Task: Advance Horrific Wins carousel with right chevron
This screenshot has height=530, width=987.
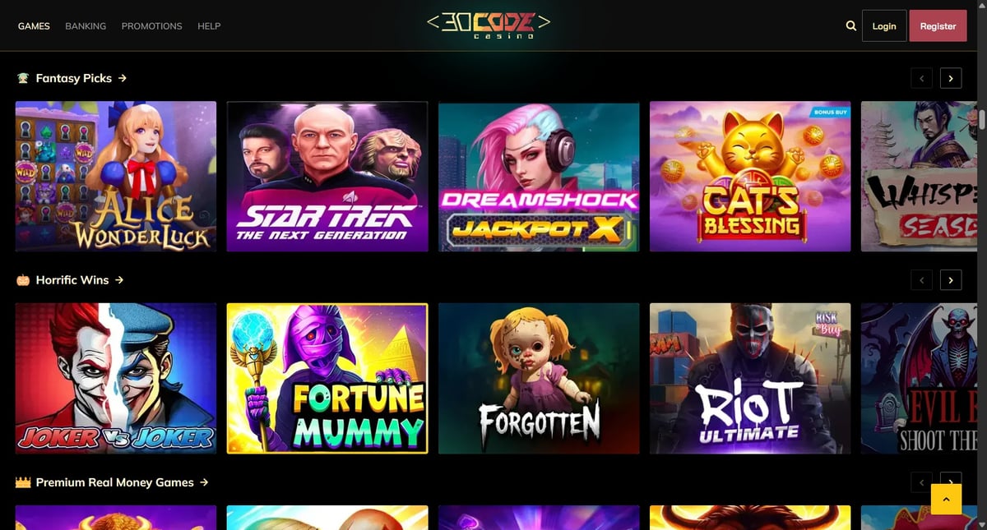Action: (x=951, y=280)
